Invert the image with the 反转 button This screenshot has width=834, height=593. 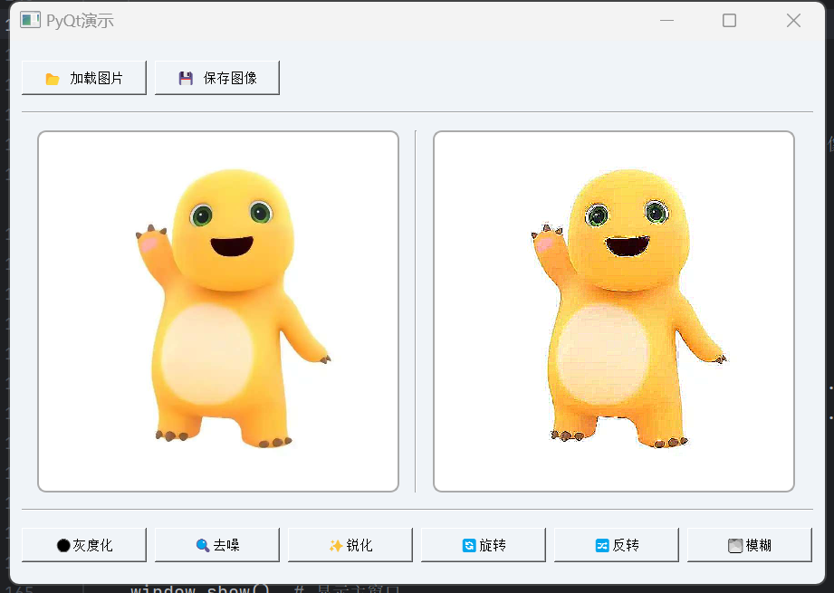point(615,545)
